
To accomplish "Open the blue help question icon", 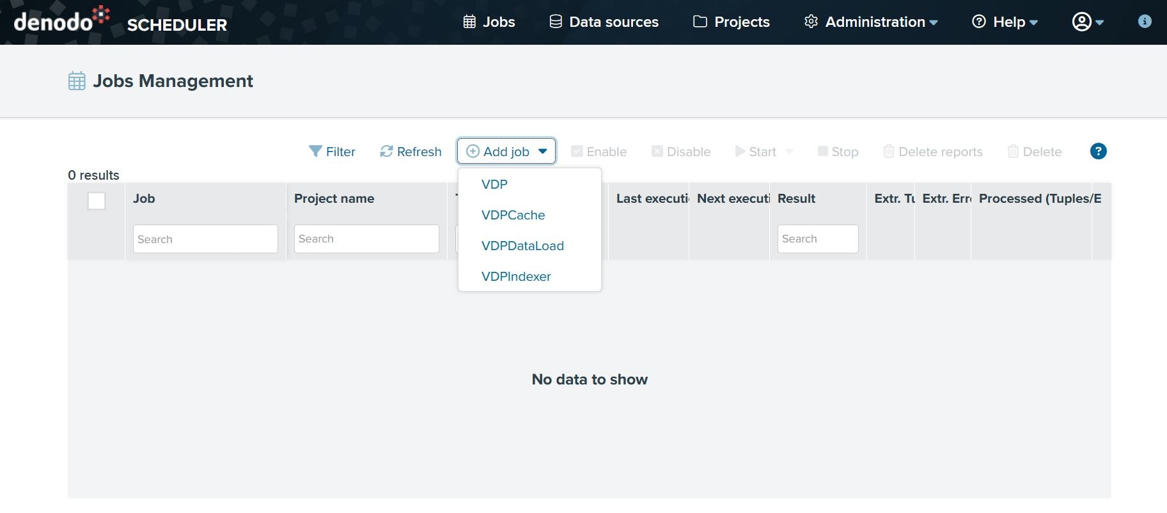I will [x=1098, y=151].
